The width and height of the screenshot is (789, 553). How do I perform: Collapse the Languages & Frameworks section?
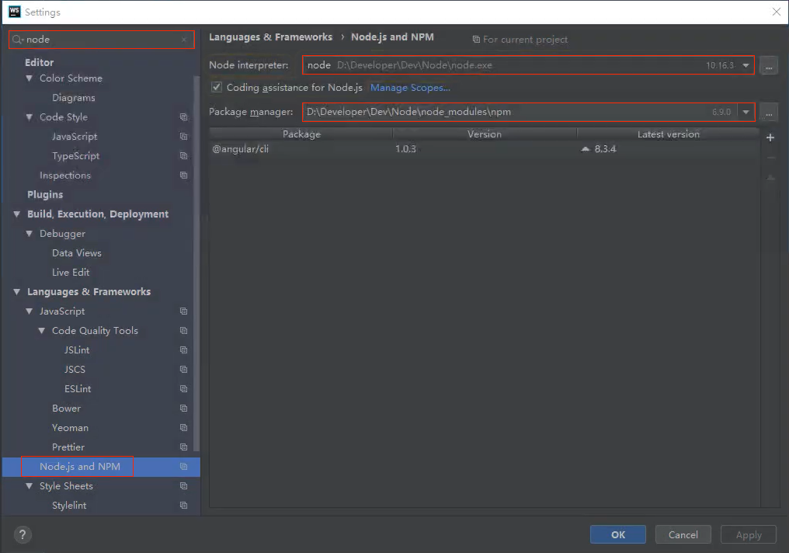(16, 292)
